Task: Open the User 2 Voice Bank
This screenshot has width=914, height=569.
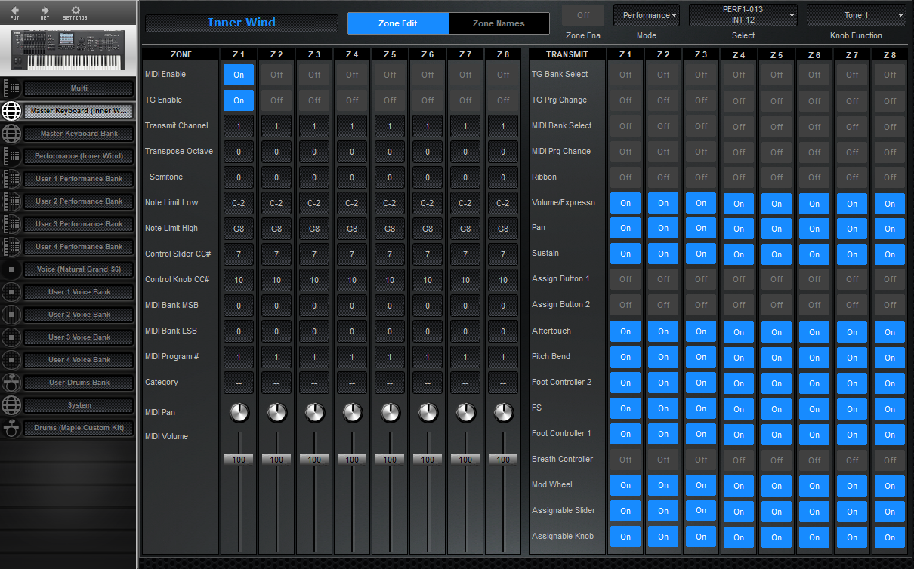Action: 78,315
